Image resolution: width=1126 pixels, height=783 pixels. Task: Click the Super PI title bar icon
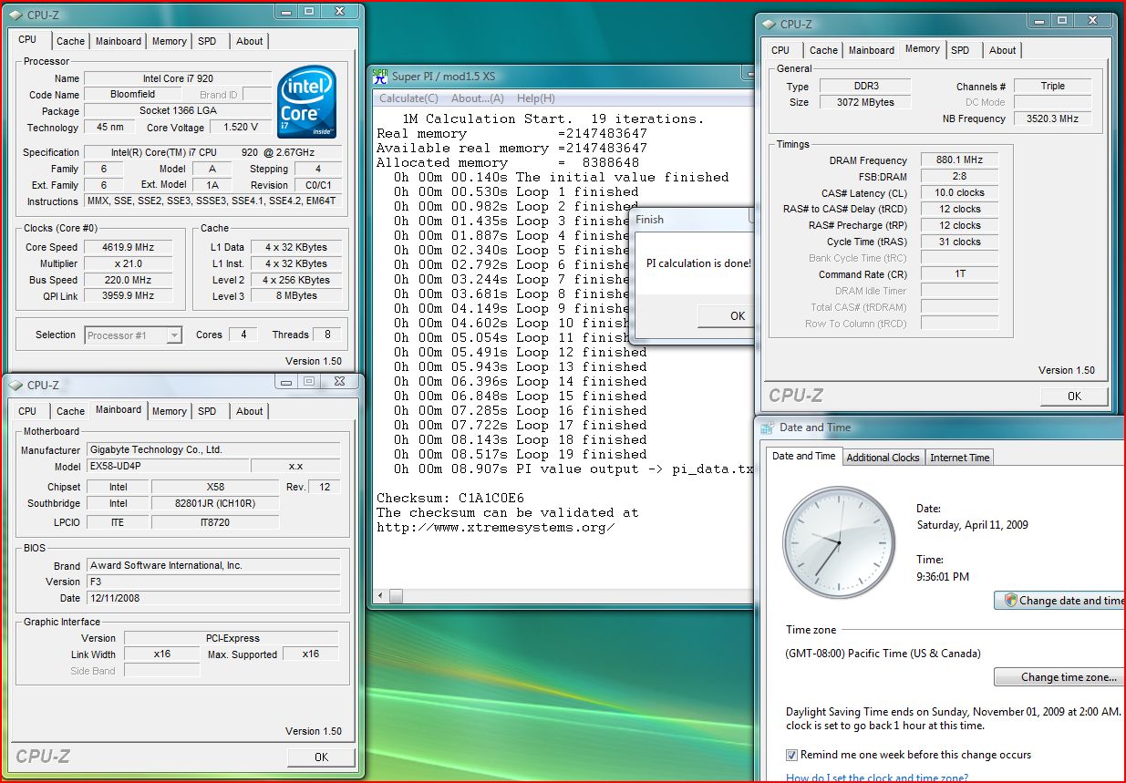[x=380, y=77]
